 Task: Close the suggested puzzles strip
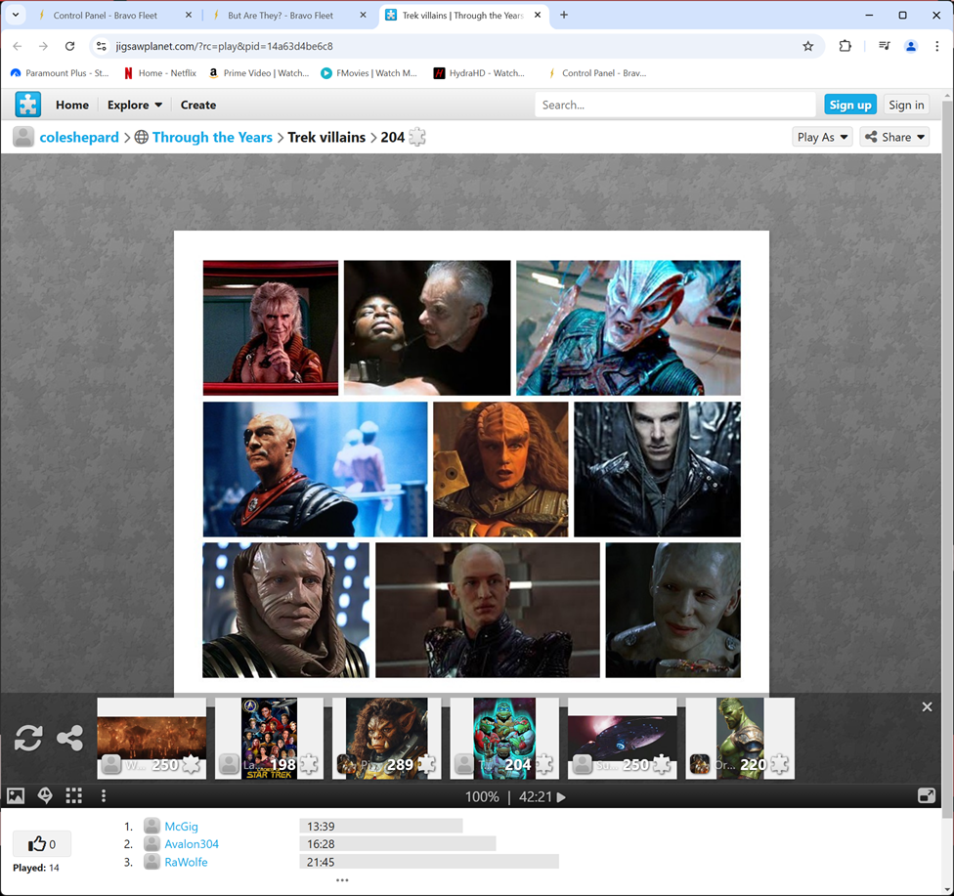click(927, 706)
